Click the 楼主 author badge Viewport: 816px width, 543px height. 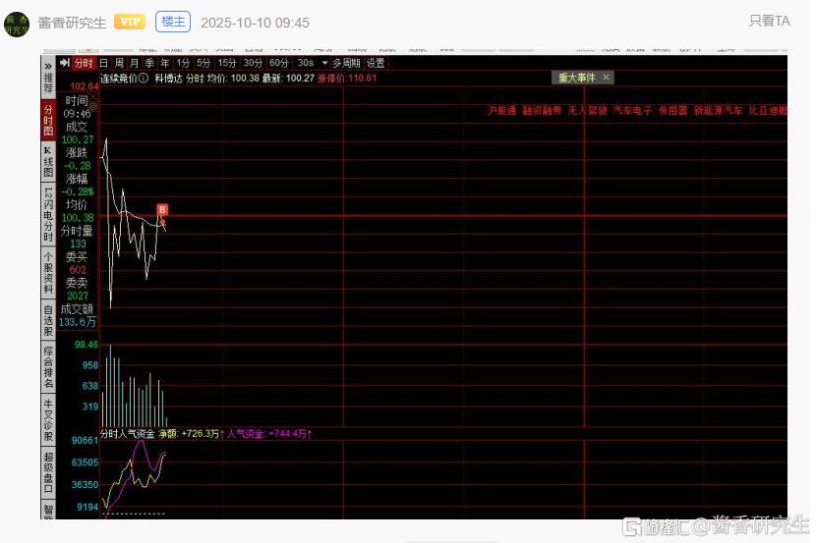(173, 22)
